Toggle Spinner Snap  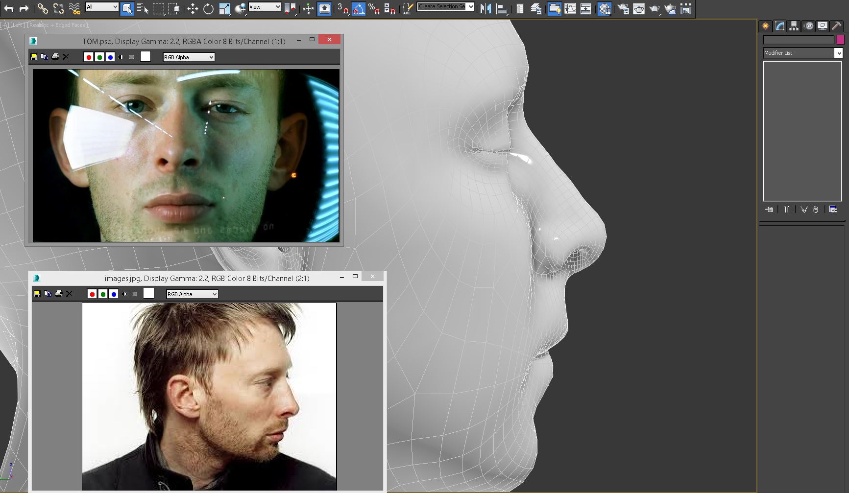click(x=390, y=8)
